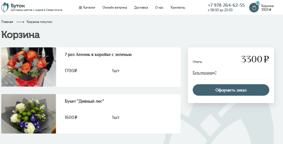Screen dimensions: 283x144
Task: Click the 1шт quantity of Дивный лес
Action: [x=115, y=117]
